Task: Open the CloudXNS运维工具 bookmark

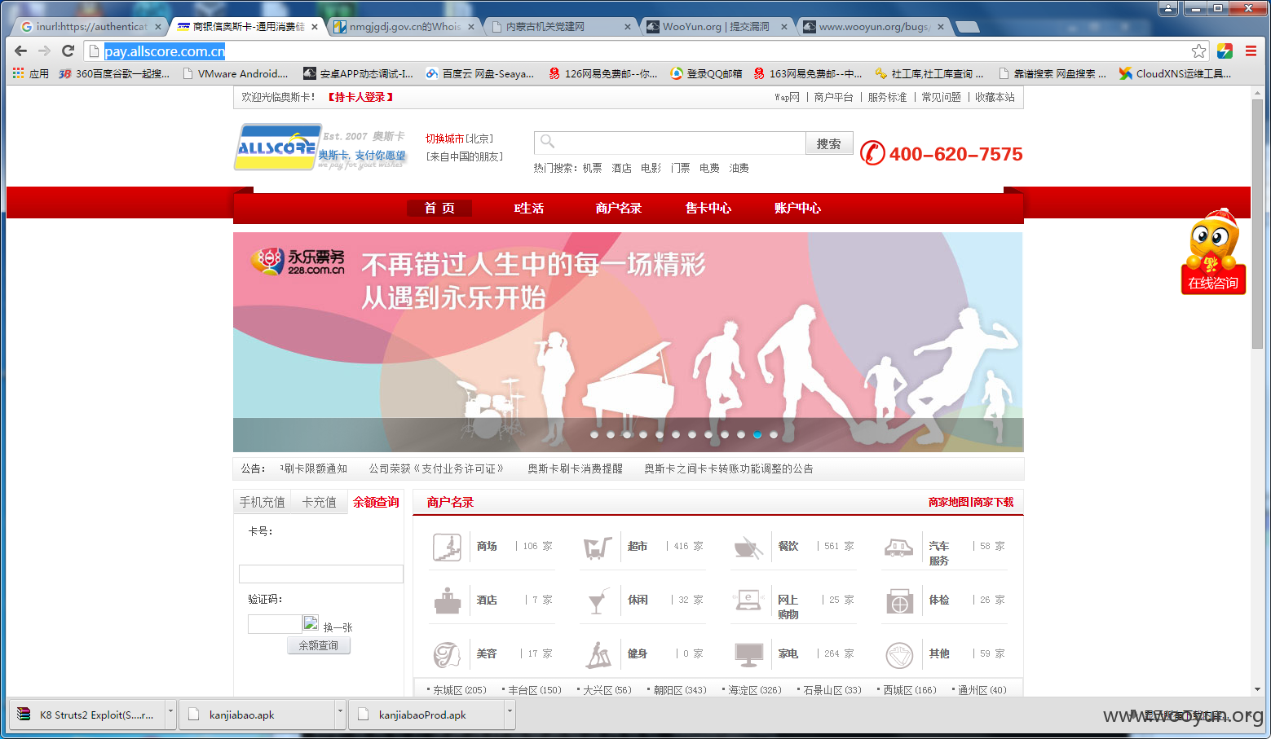Action: pos(1175,73)
